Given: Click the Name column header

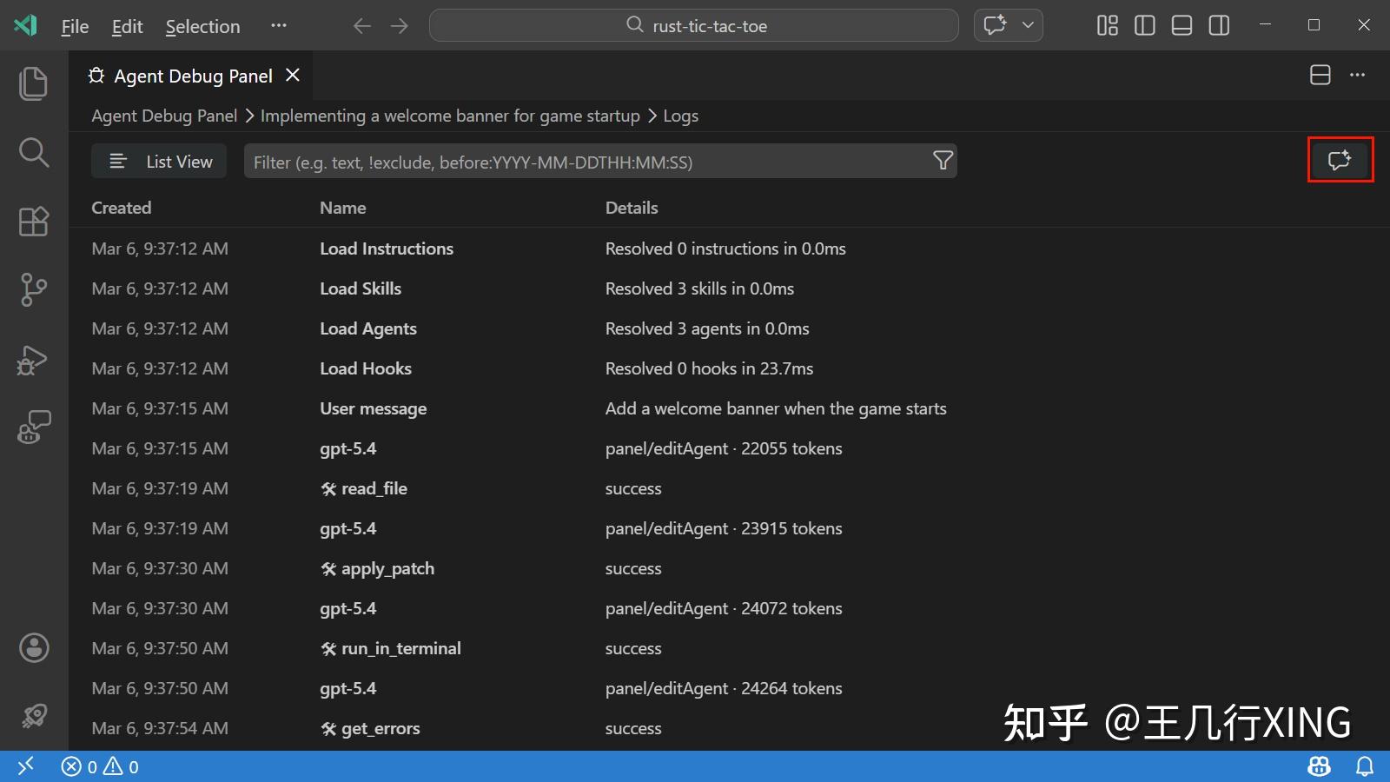Looking at the screenshot, I should pyautogui.click(x=342, y=208).
